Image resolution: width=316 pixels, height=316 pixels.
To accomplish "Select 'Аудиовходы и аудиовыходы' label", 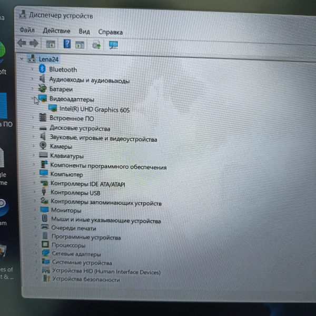I will coord(90,80).
